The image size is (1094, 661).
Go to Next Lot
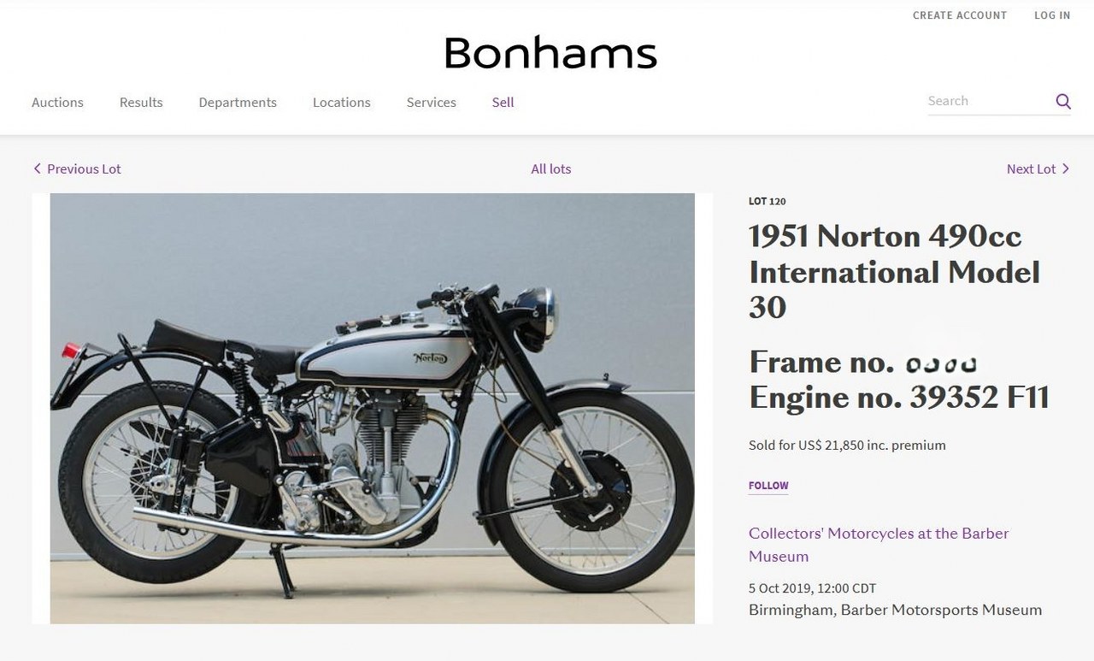coord(1032,168)
